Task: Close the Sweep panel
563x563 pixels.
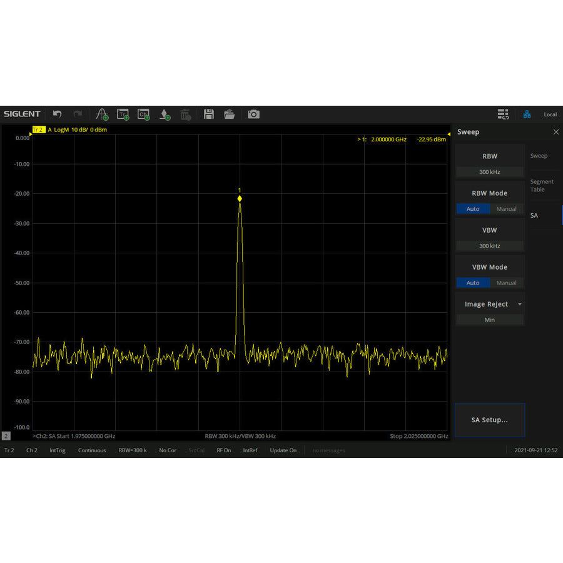Action: [556, 132]
